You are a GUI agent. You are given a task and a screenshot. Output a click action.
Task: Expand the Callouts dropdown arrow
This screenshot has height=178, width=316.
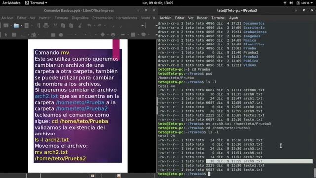[149, 35]
